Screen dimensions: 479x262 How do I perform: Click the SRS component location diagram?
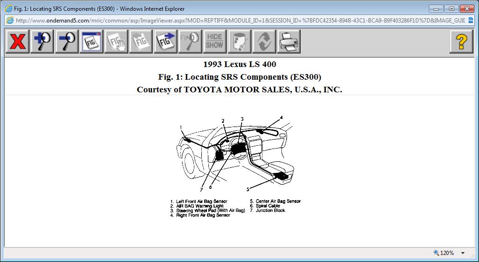[235, 154]
